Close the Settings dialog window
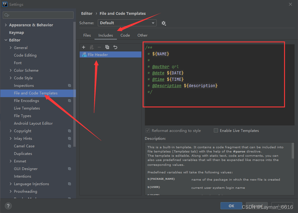This screenshot has width=298, height=213. pos(290,4)
